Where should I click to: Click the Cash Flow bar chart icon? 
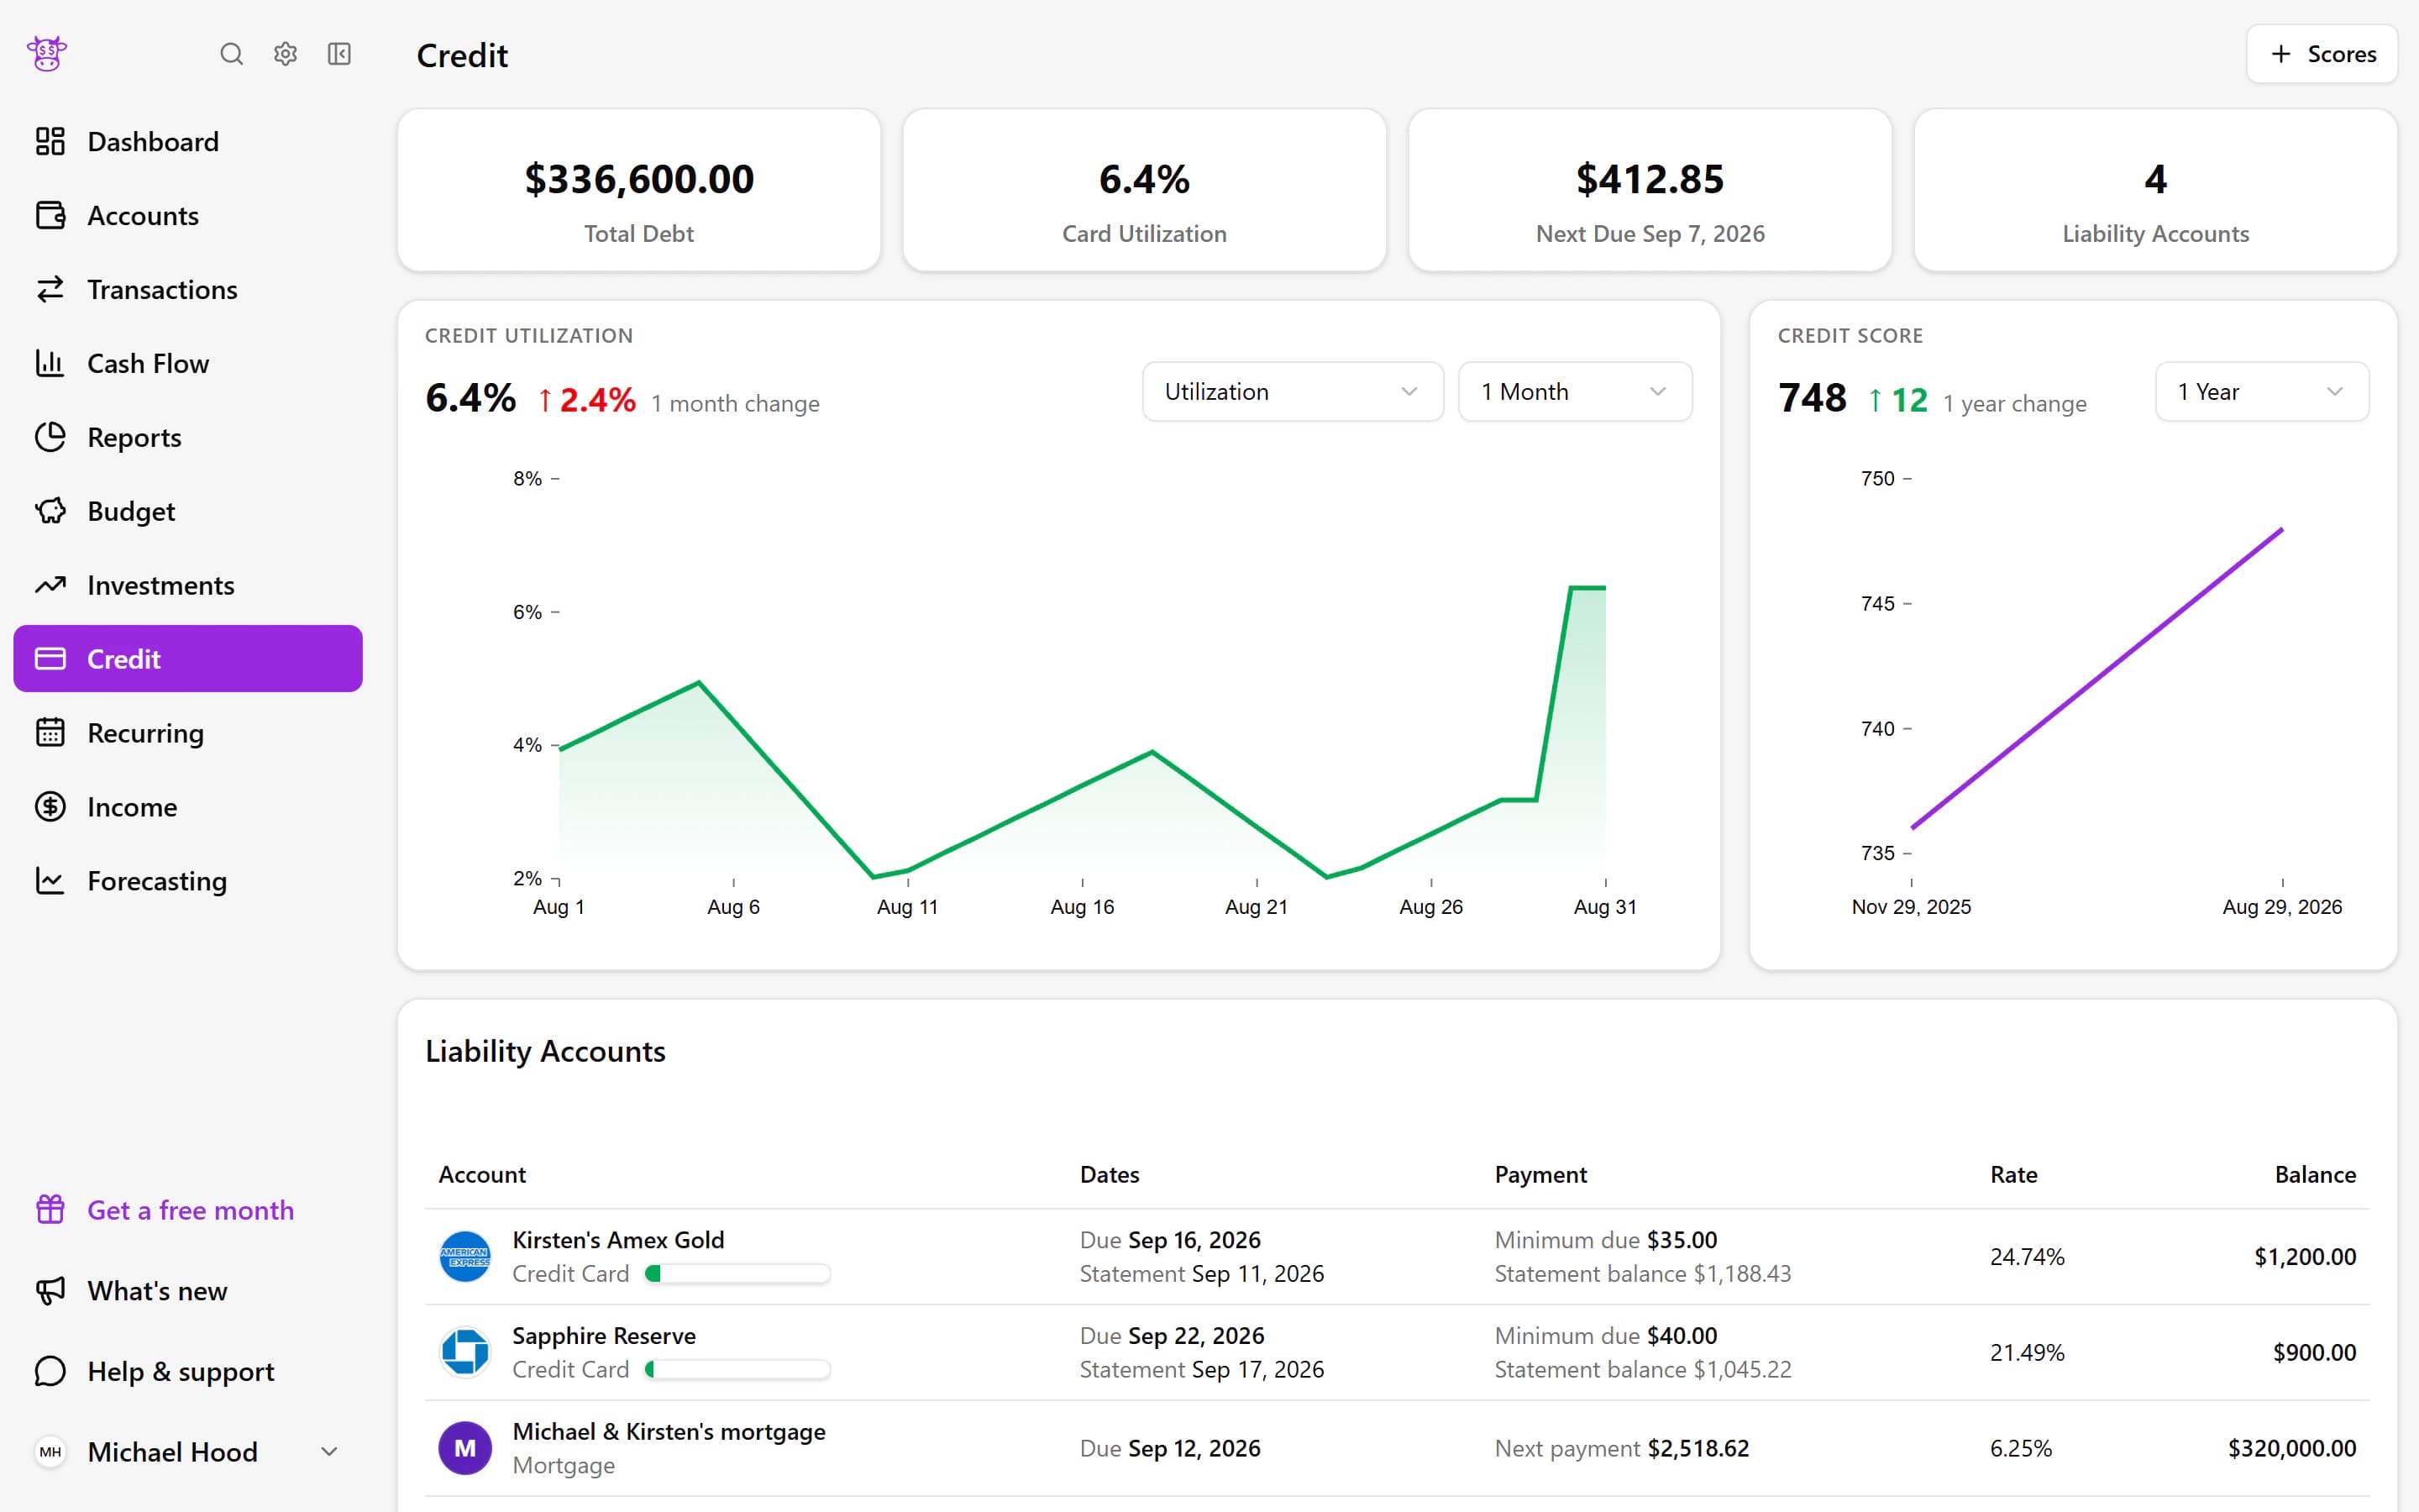click(50, 363)
